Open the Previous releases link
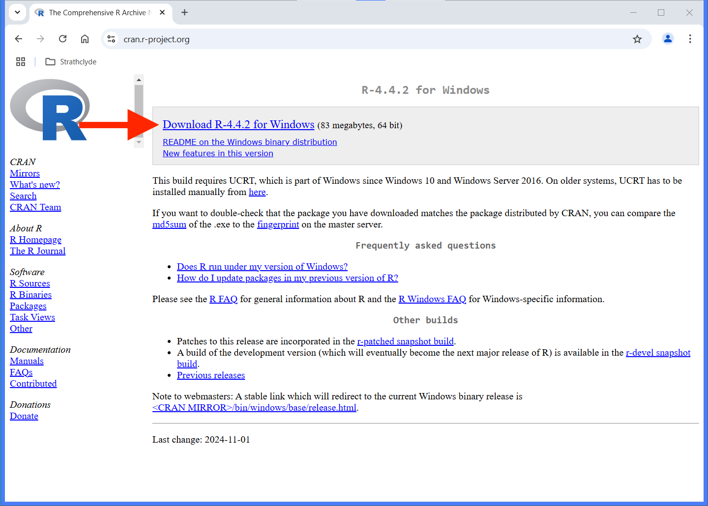 [211, 375]
